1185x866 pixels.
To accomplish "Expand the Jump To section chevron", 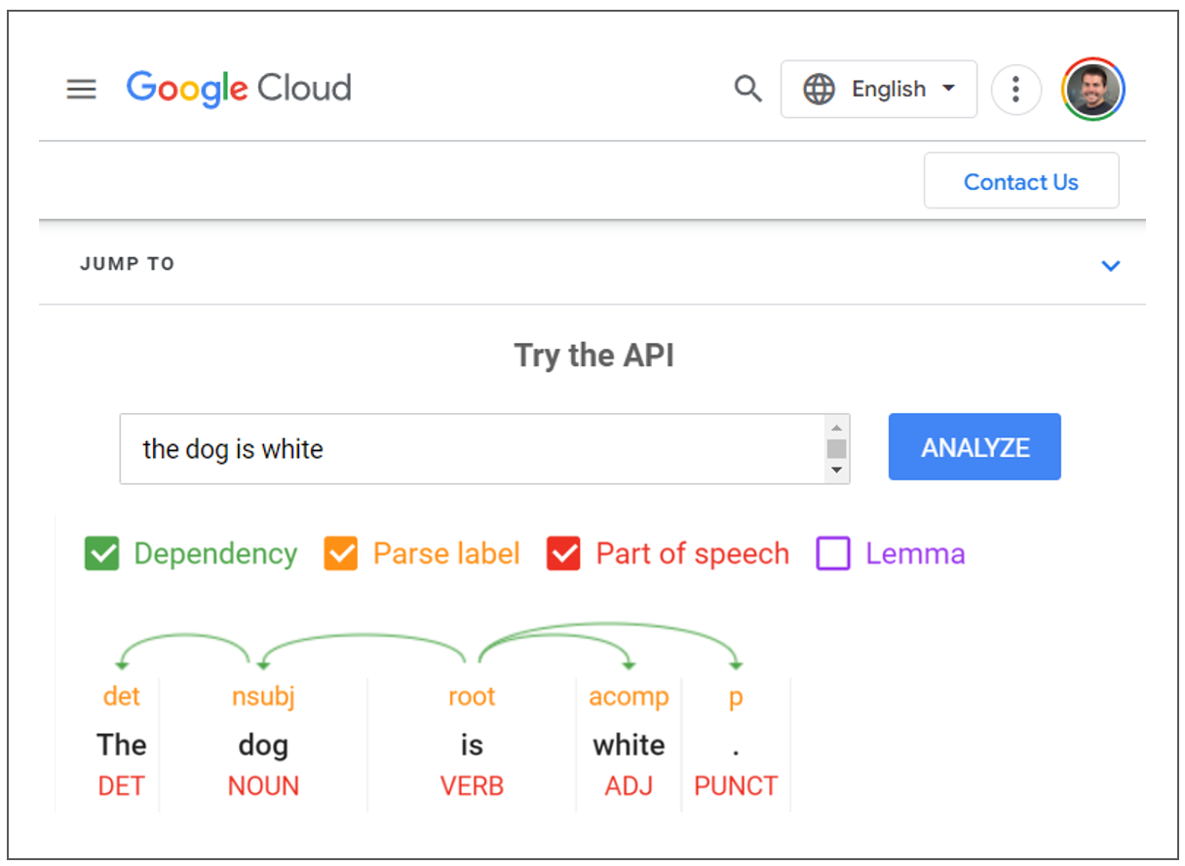I will pyautogui.click(x=1110, y=265).
